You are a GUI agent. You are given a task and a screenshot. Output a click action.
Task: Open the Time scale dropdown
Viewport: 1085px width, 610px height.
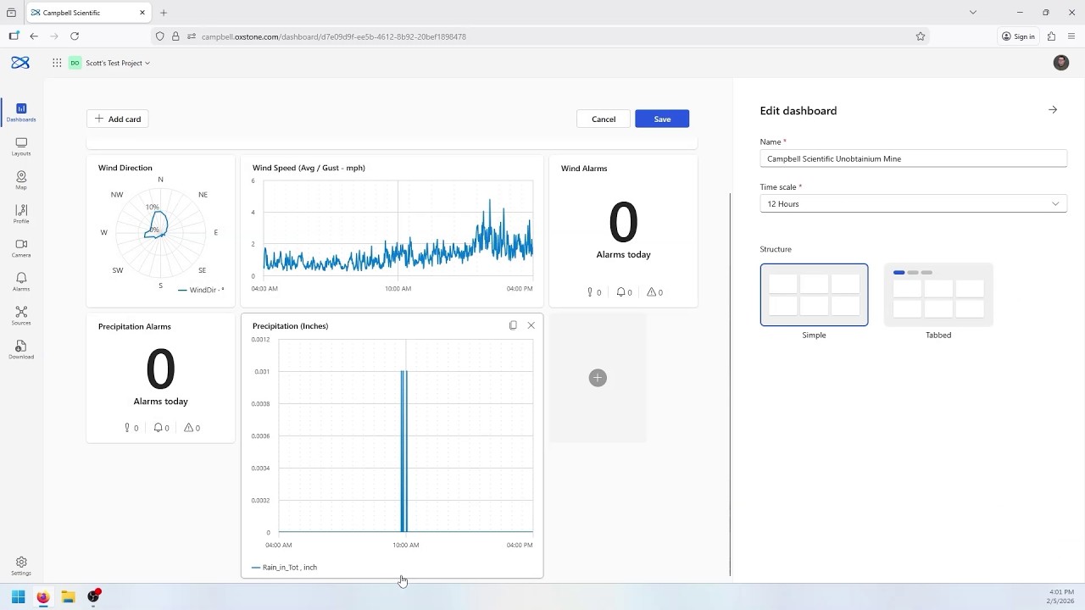pyautogui.click(x=913, y=204)
